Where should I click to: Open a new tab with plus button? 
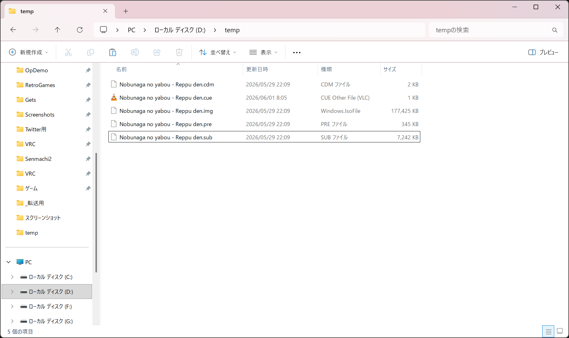click(126, 11)
